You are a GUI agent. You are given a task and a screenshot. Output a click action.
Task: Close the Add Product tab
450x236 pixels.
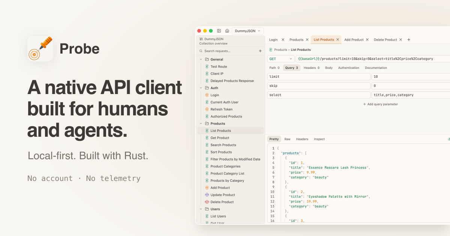coord(367,40)
